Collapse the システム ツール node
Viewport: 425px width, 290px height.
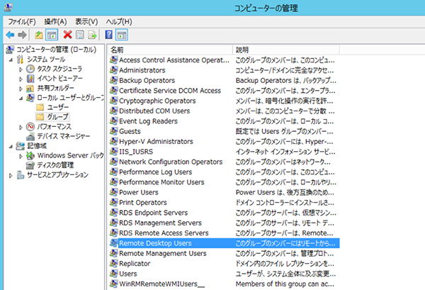[x=11, y=60]
